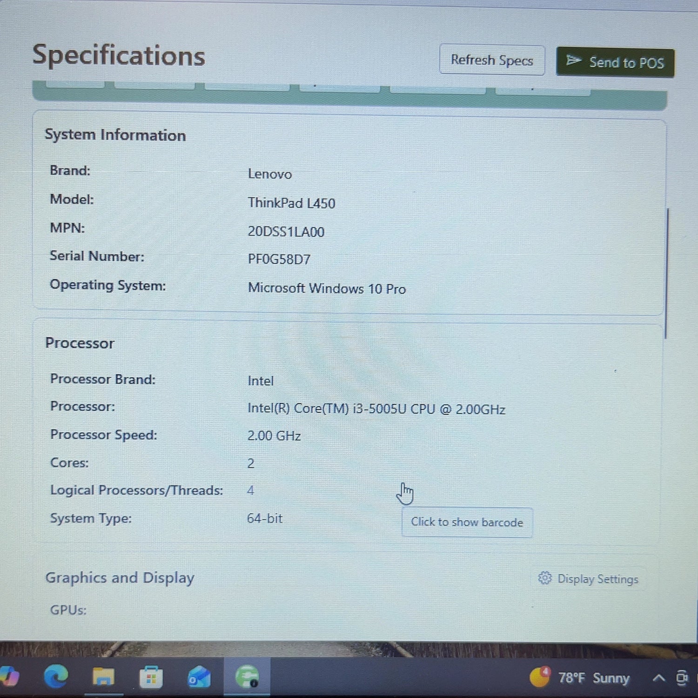698x698 pixels.
Task: Open Display Settings link
Action: point(588,578)
